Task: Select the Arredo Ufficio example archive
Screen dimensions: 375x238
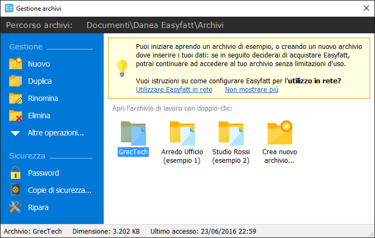Action: [181, 134]
